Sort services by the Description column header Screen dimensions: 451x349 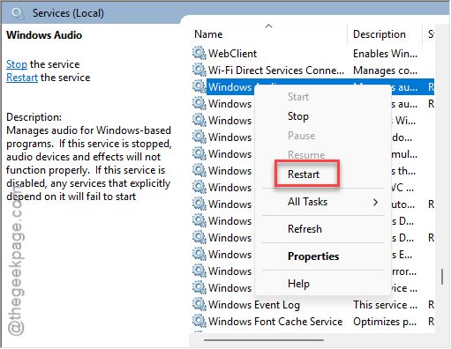[380, 34]
